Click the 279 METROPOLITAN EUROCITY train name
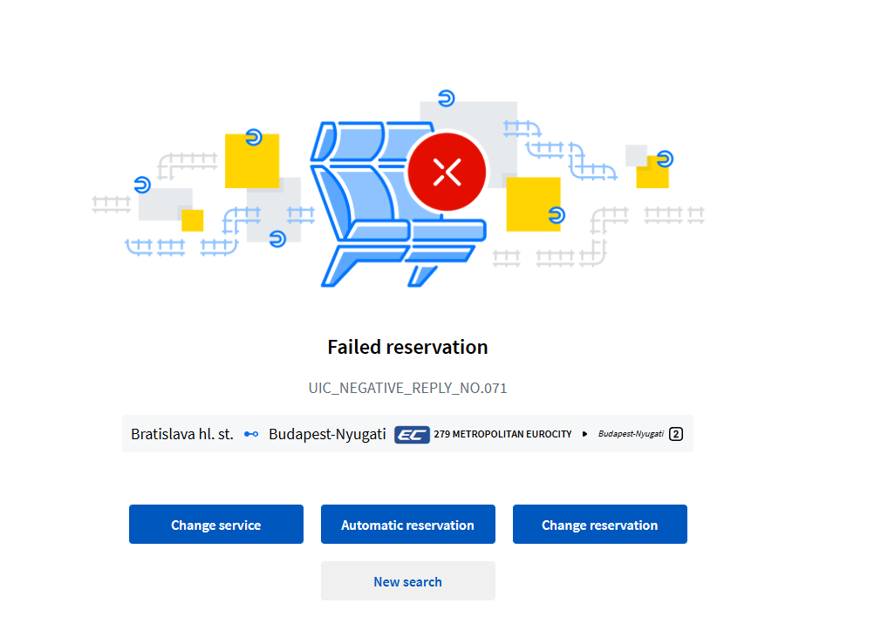The width and height of the screenshot is (881, 644). click(502, 434)
